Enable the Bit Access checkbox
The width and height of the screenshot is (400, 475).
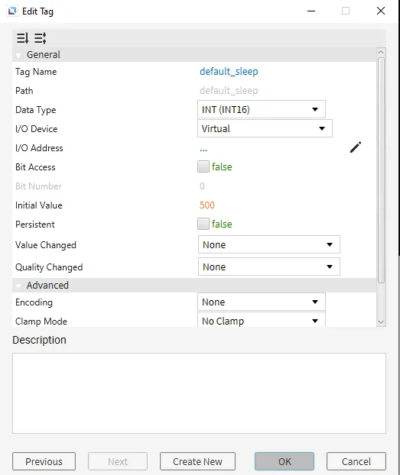tap(203, 166)
